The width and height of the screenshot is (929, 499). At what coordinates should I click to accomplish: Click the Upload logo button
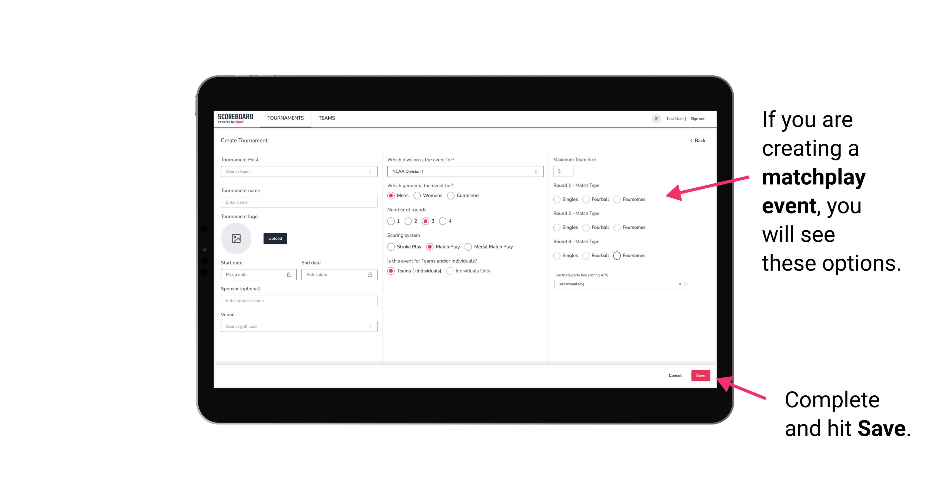(274, 238)
